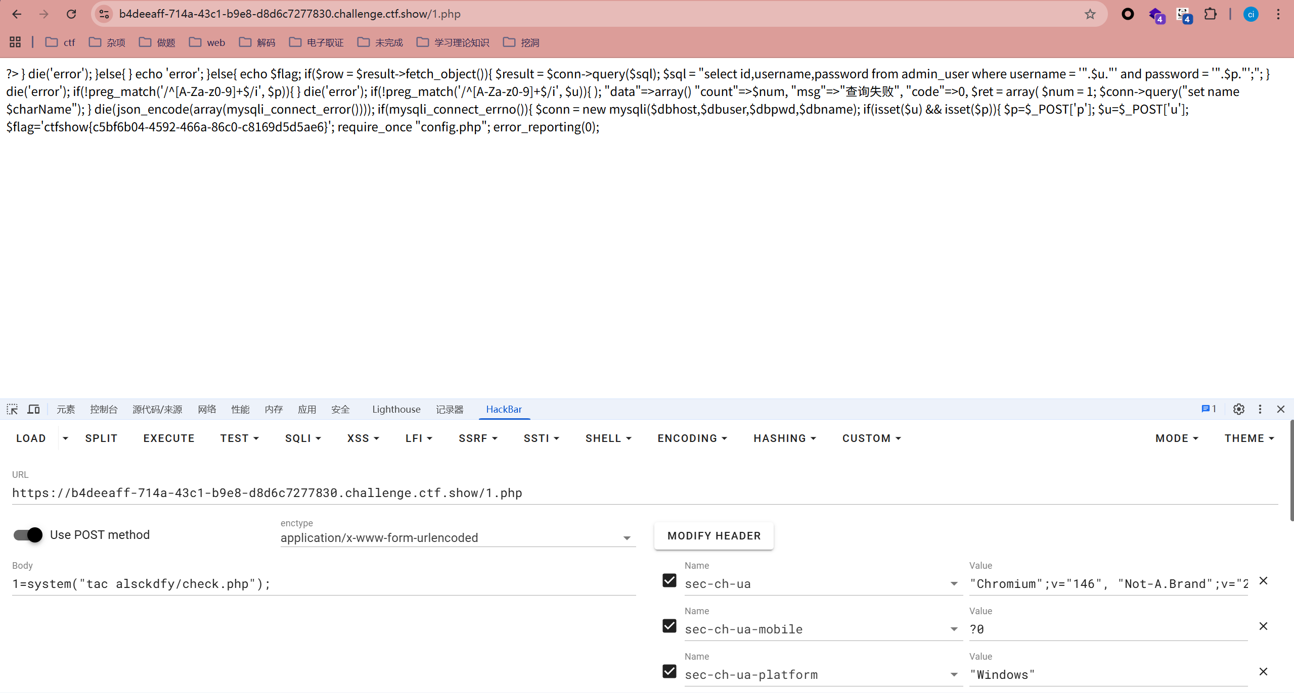Expand the ENCODING dropdown menu

692,438
